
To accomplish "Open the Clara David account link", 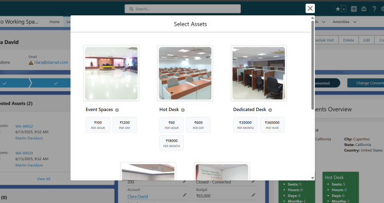I will click(x=138, y=196).
